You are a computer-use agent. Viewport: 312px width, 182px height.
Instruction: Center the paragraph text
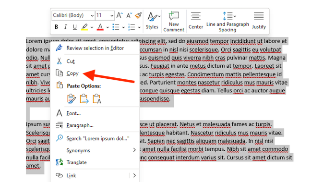point(196,21)
